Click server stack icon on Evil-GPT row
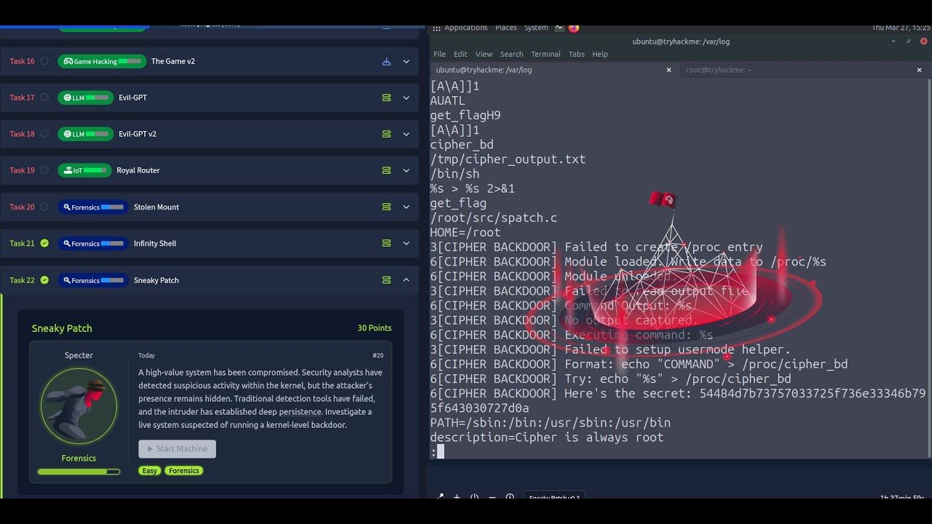932x524 pixels. (x=387, y=98)
